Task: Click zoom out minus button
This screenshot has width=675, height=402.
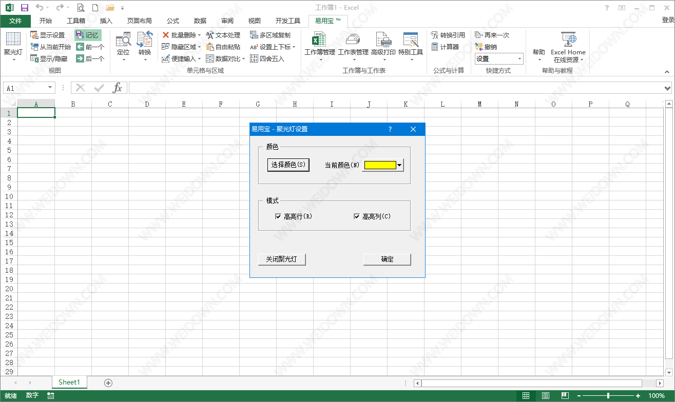Action: pyautogui.click(x=579, y=395)
